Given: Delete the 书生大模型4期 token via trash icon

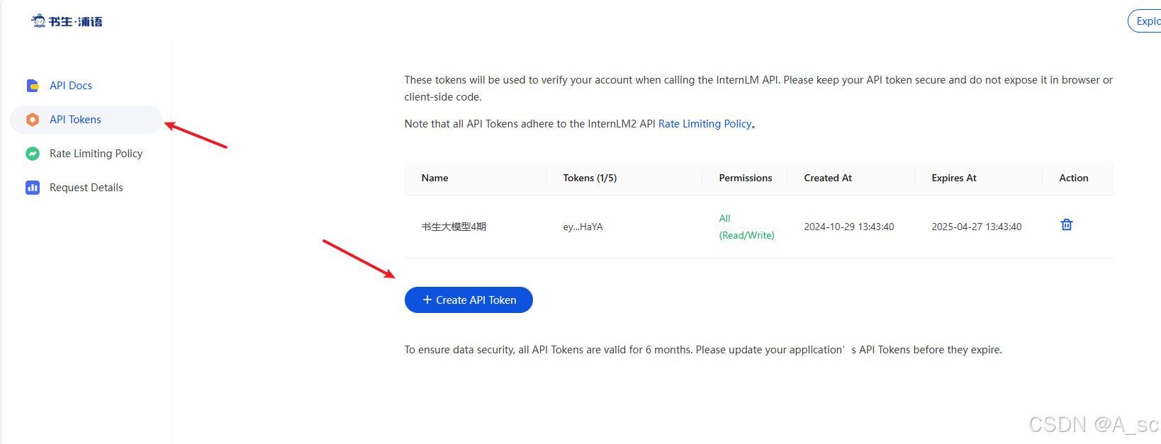Looking at the screenshot, I should (x=1066, y=224).
